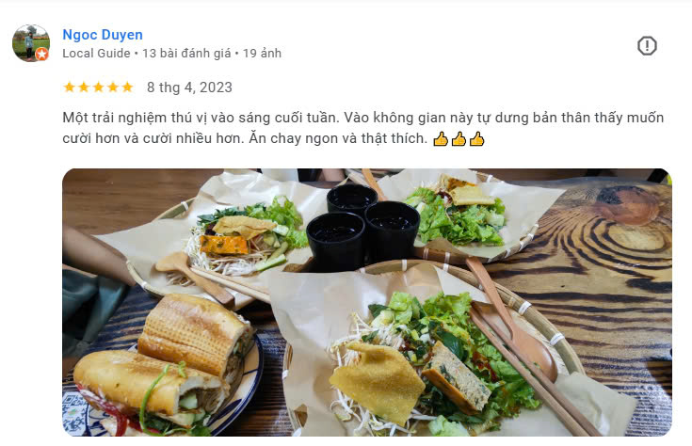Click the fifth yellow rating star
This screenshot has width=692, height=446.
[x=127, y=87]
